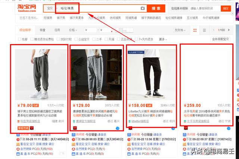The width and height of the screenshot is (239, 159).
Task: Click clock icon beside 下架 05-22 13:56
Action: [129, 139]
